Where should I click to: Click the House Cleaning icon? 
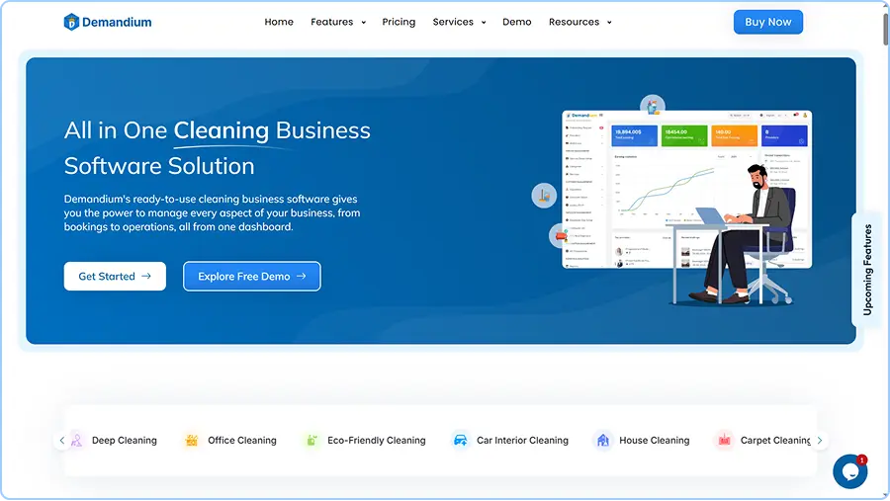603,441
